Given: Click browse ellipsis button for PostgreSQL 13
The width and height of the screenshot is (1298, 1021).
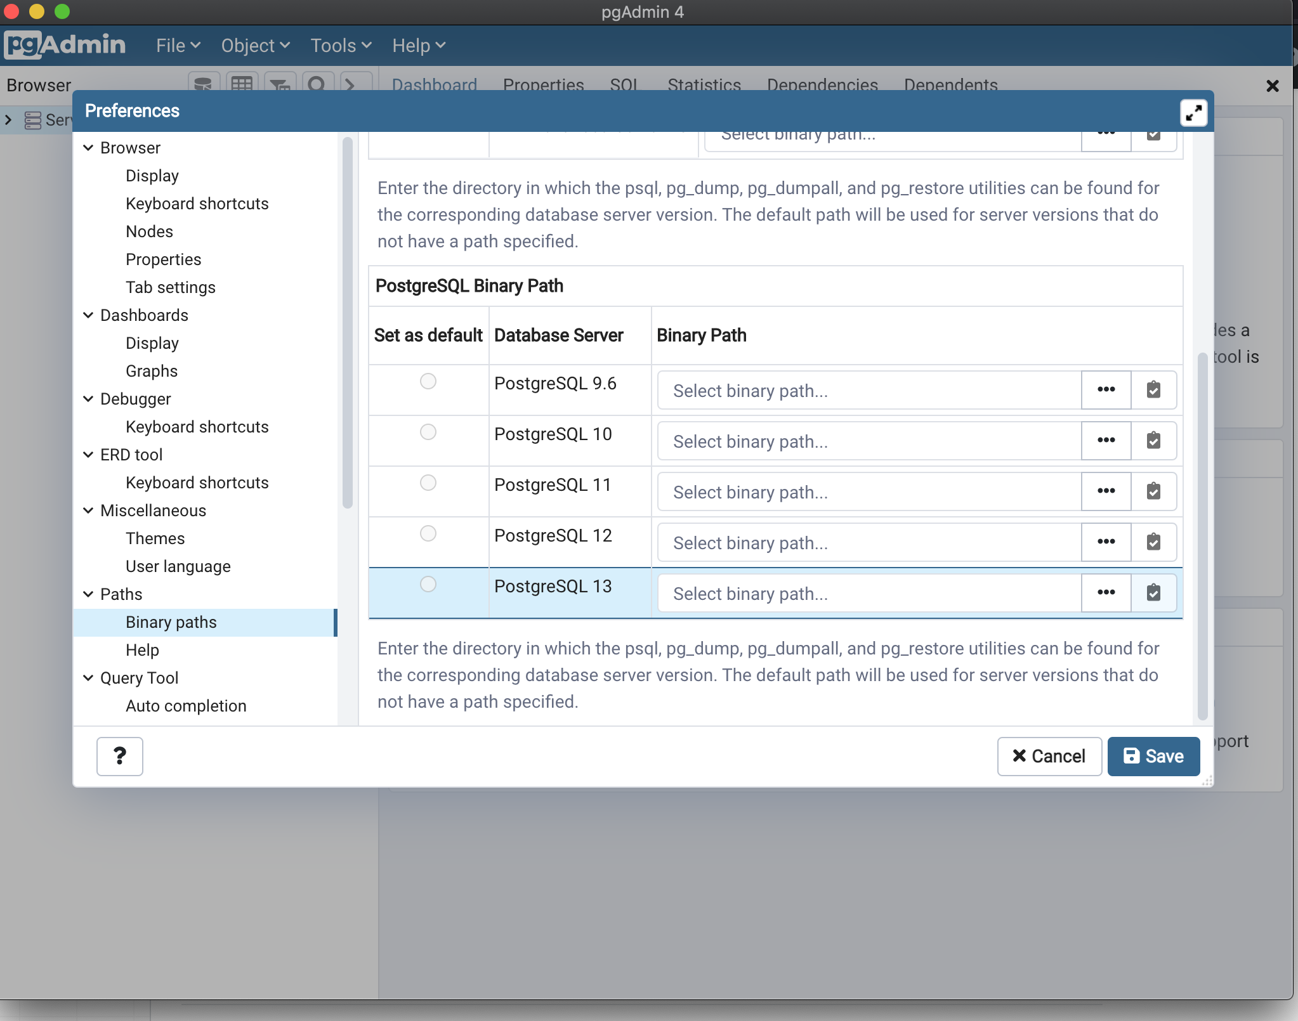Looking at the screenshot, I should tap(1106, 593).
